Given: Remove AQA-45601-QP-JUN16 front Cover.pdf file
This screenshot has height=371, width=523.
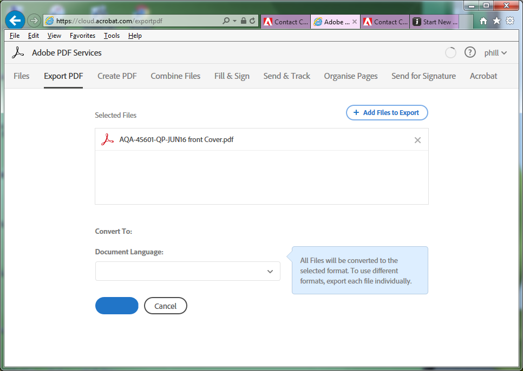Looking at the screenshot, I should (417, 140).
